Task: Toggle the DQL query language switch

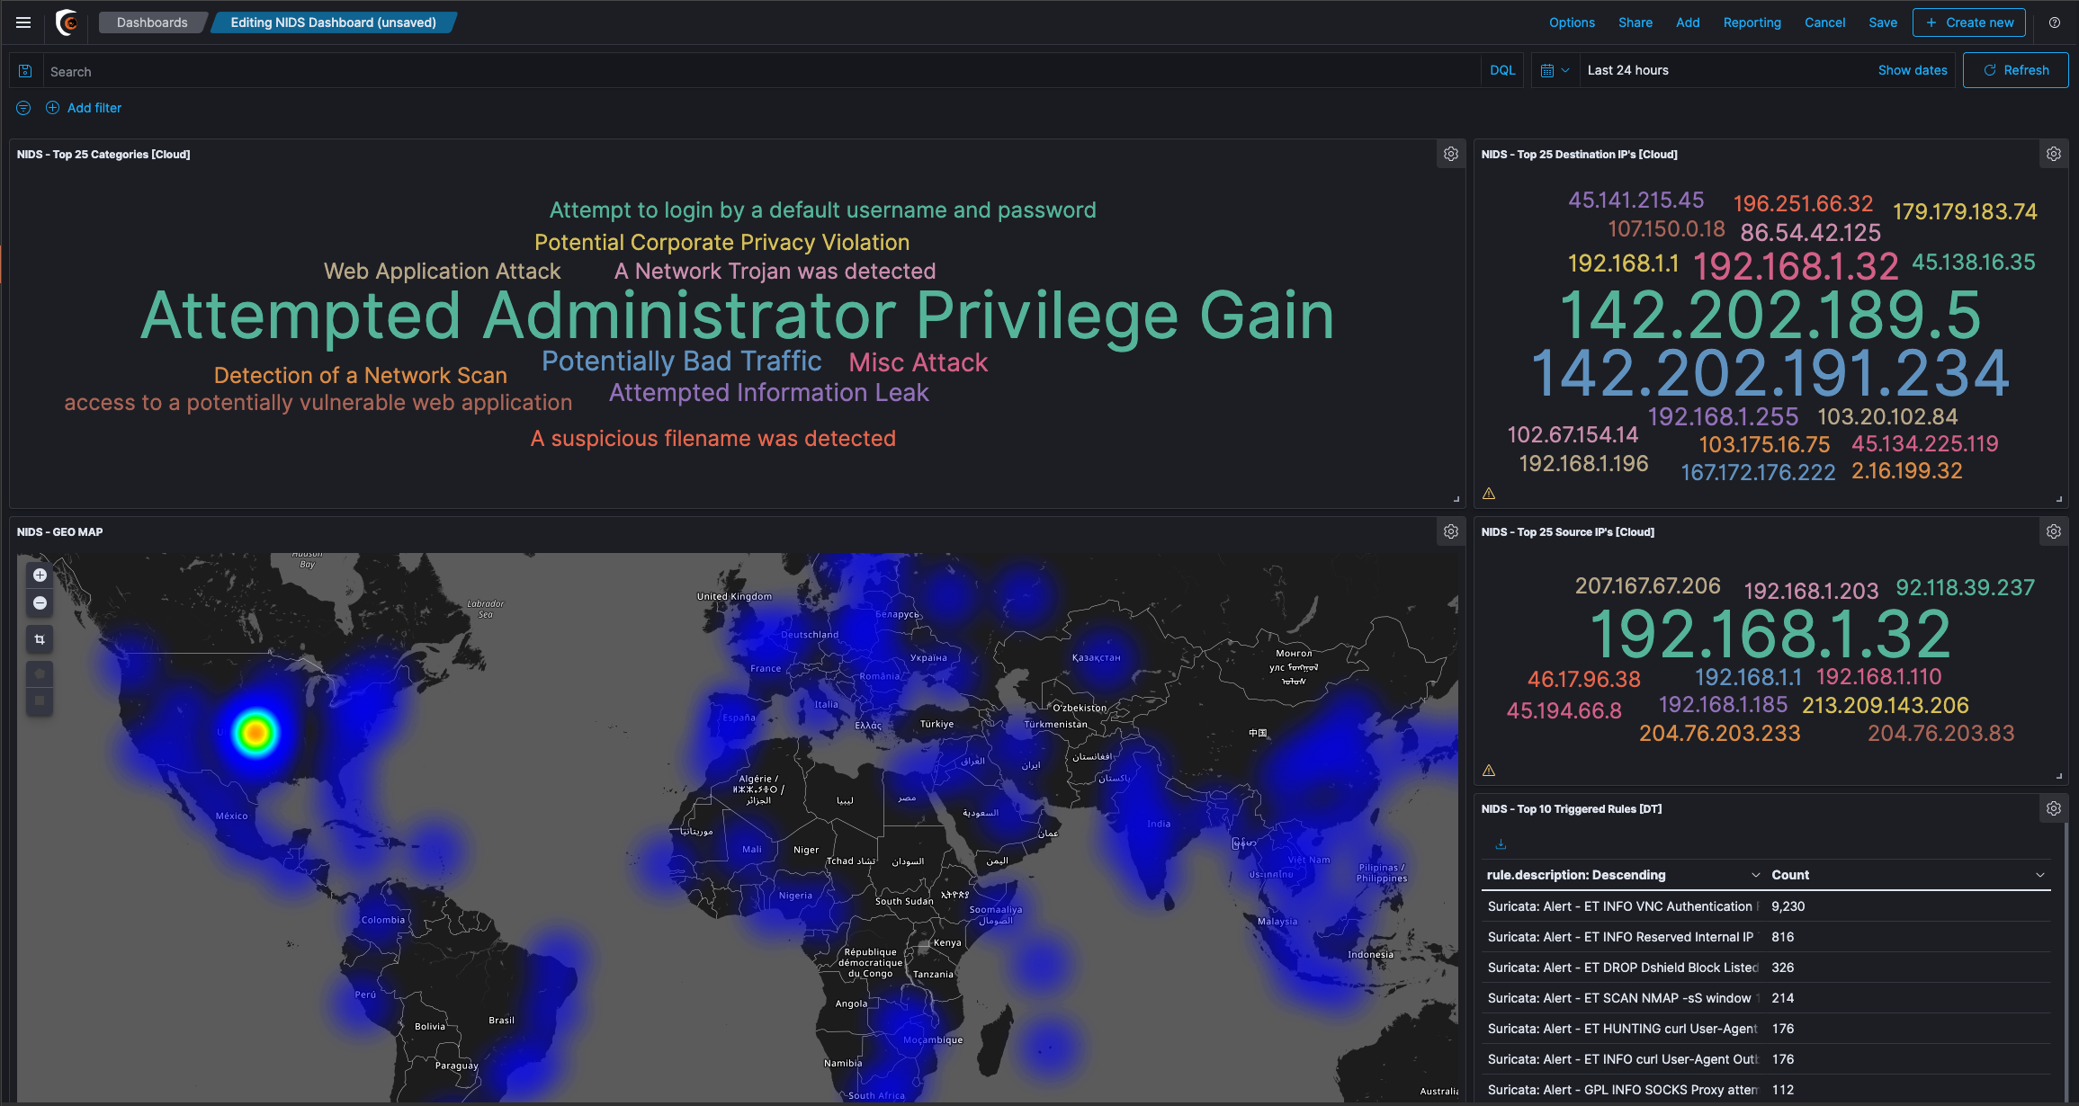Action: tap(1501, 70)
